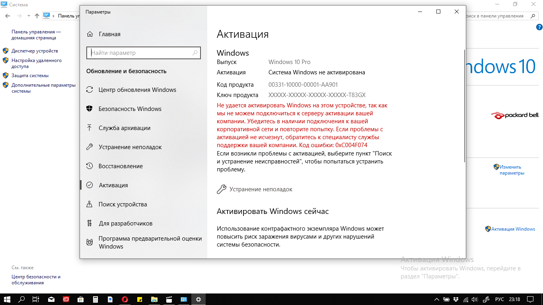The height and width of the screenshot is (305, 543).
Task: Click the 23:18 taskbar clock
Action: tap(514, 299)
